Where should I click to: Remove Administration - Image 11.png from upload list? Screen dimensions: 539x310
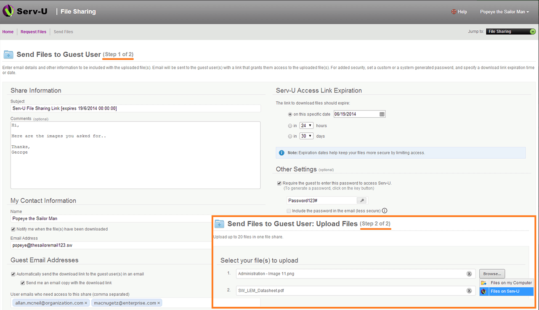pos(469,274)
